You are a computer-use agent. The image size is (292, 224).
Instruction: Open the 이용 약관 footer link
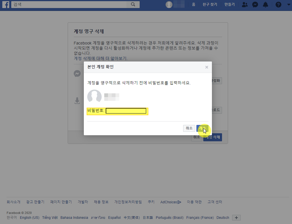pyautogui.click(x=194, y=202)
